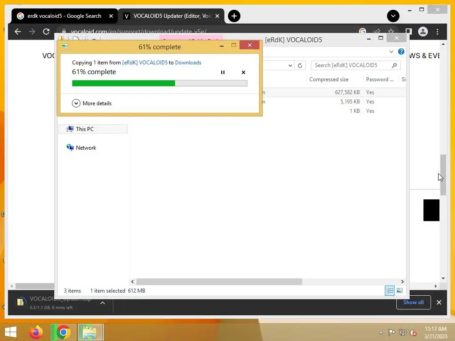Show all downloads
Viewport: 455px width, 341px height.
click(x=413, y=302)
